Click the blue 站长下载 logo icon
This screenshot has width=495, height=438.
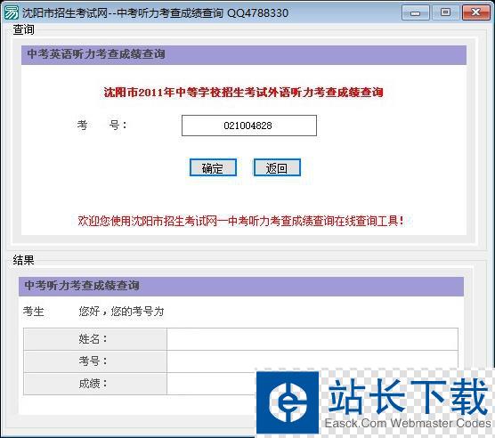point(288,402)
